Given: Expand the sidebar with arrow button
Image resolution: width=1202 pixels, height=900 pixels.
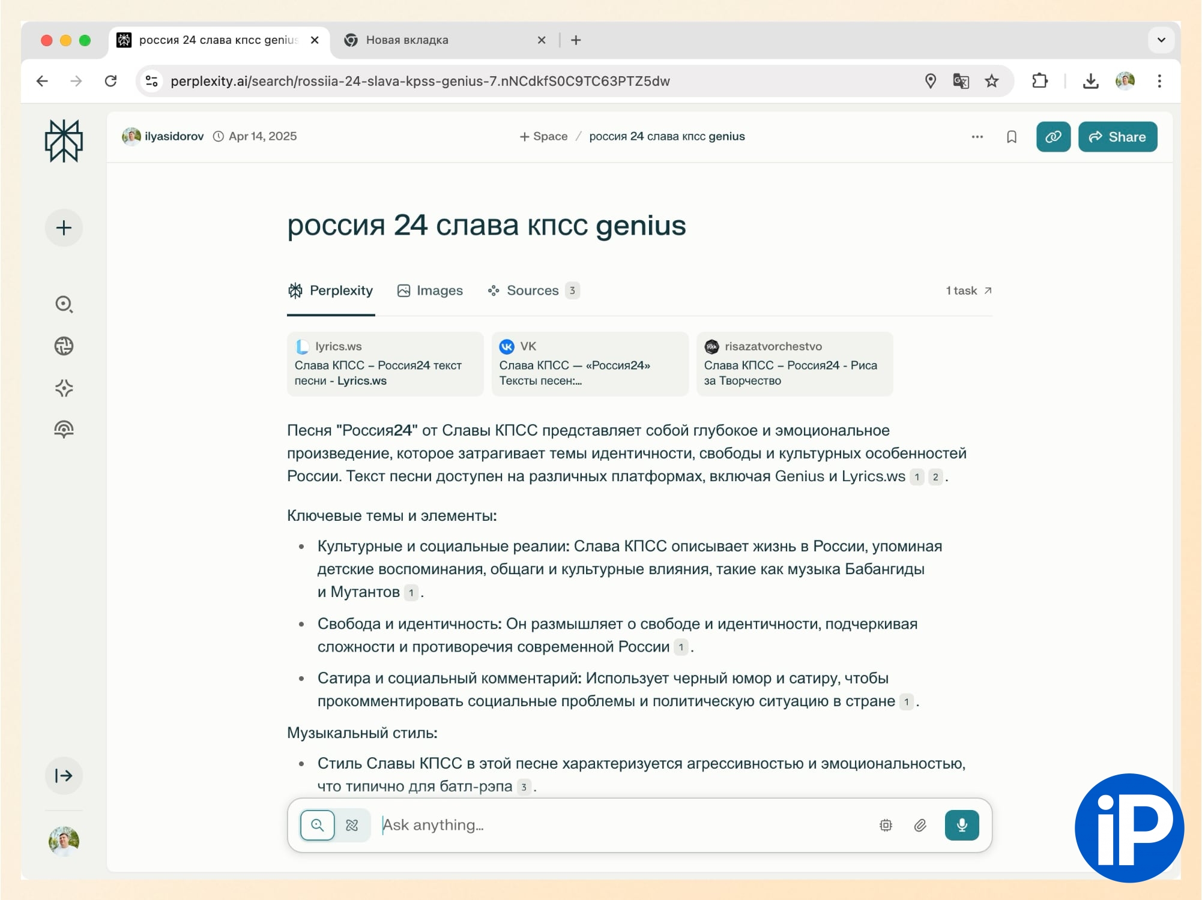Looking at the screenshot, I should (x=64, y=776).
